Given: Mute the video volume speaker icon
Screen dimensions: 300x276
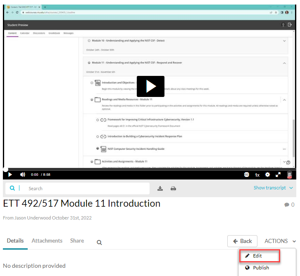Looking at the screenshot, I should (23, 175).
